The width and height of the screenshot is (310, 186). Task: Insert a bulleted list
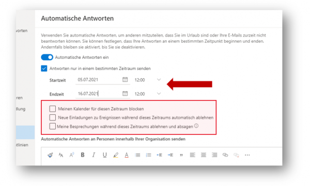(x=137, y=155)
